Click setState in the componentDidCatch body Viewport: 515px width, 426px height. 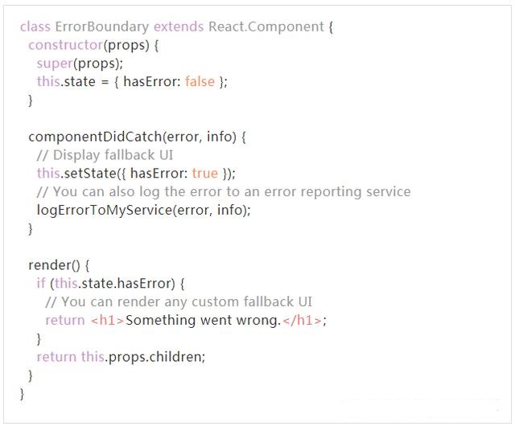click(89, 173)
